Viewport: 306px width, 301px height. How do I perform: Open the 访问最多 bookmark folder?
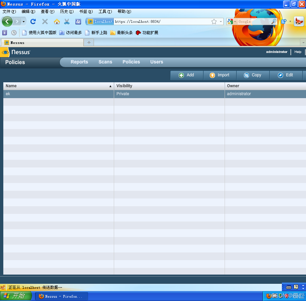71,33
